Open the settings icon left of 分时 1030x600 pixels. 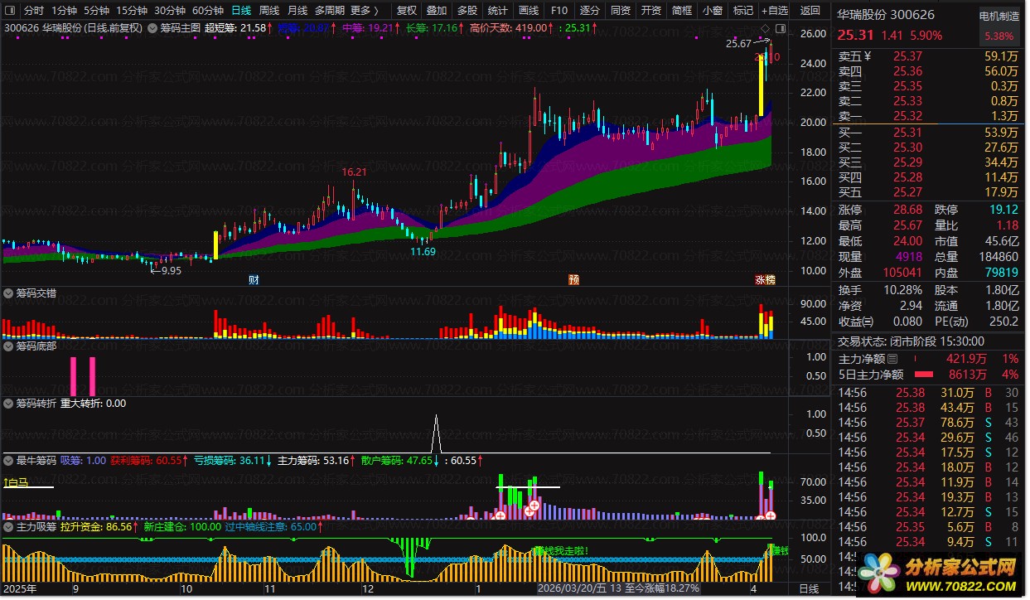pyautogui.click(x=10, y=11)
